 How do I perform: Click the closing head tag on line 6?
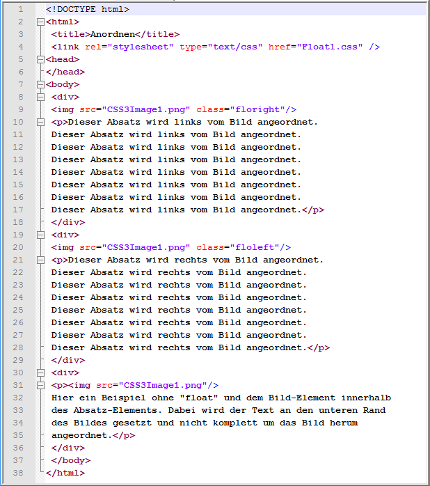(x=65, y=72)
